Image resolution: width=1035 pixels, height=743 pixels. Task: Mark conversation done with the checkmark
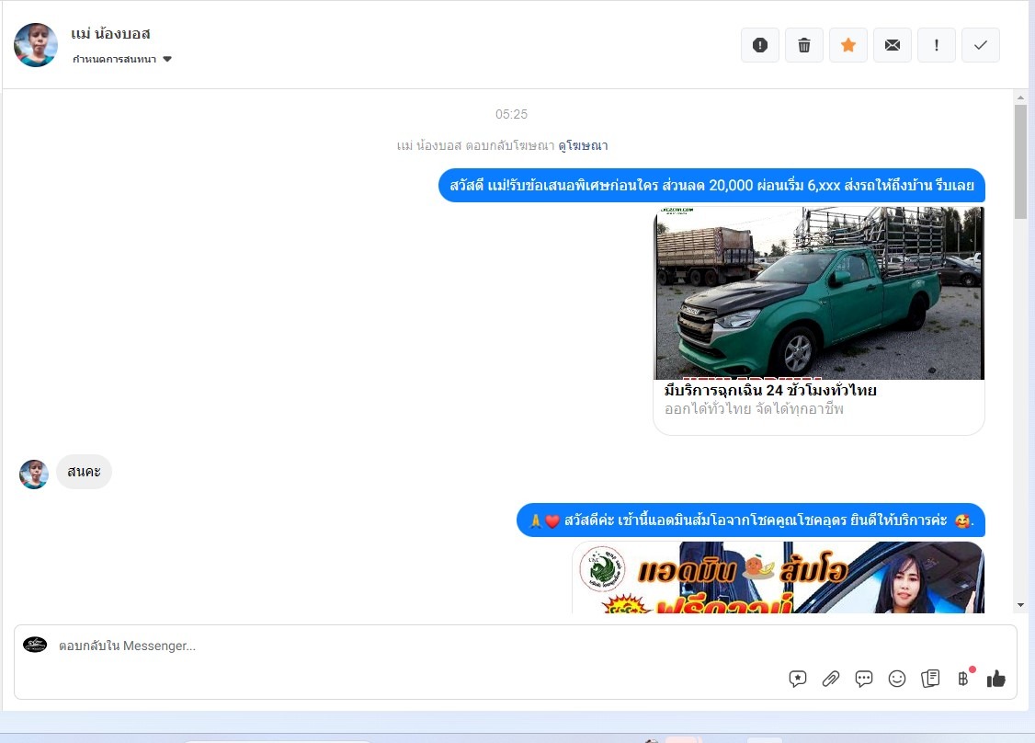pos(980,45)
